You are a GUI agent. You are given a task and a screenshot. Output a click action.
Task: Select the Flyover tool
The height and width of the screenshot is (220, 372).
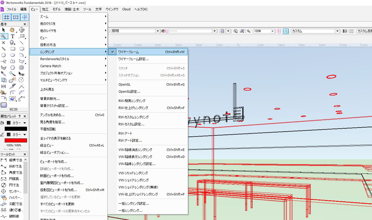click(21, 30)
